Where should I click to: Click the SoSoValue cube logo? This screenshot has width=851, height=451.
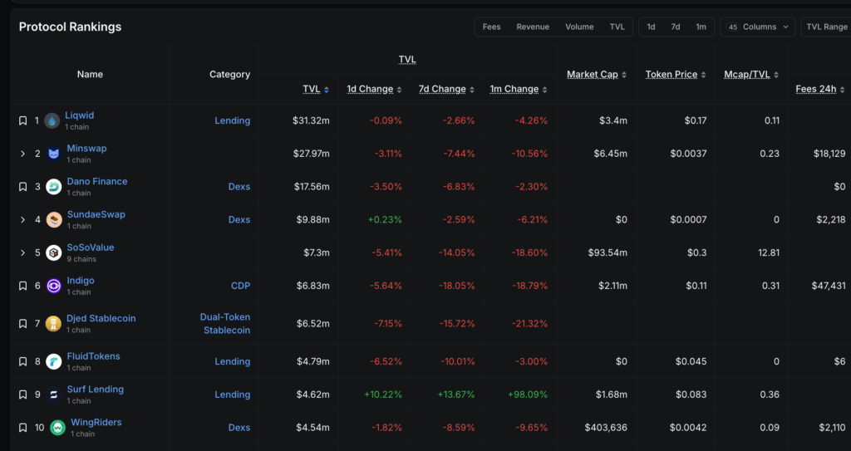click(53, 252)
